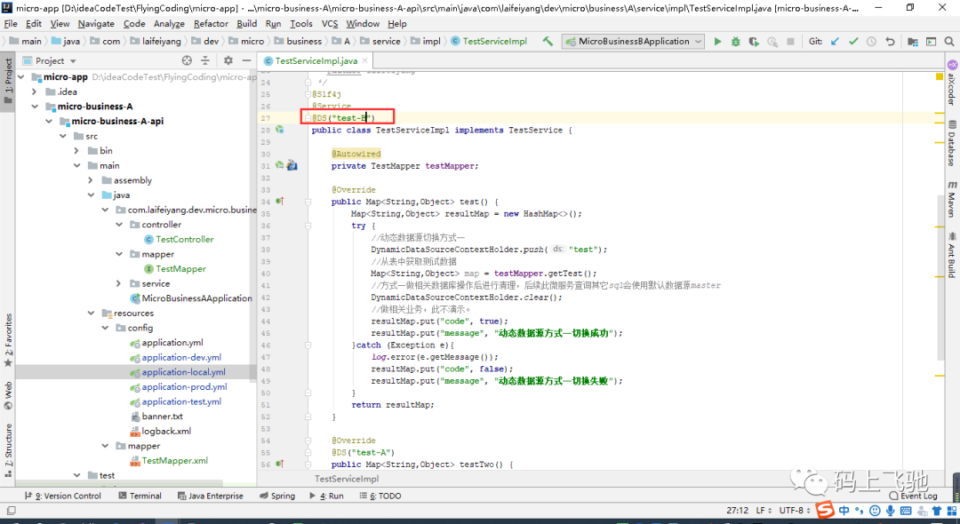Select TestController in project tree
960x524 pixels.
coord(184,239)
